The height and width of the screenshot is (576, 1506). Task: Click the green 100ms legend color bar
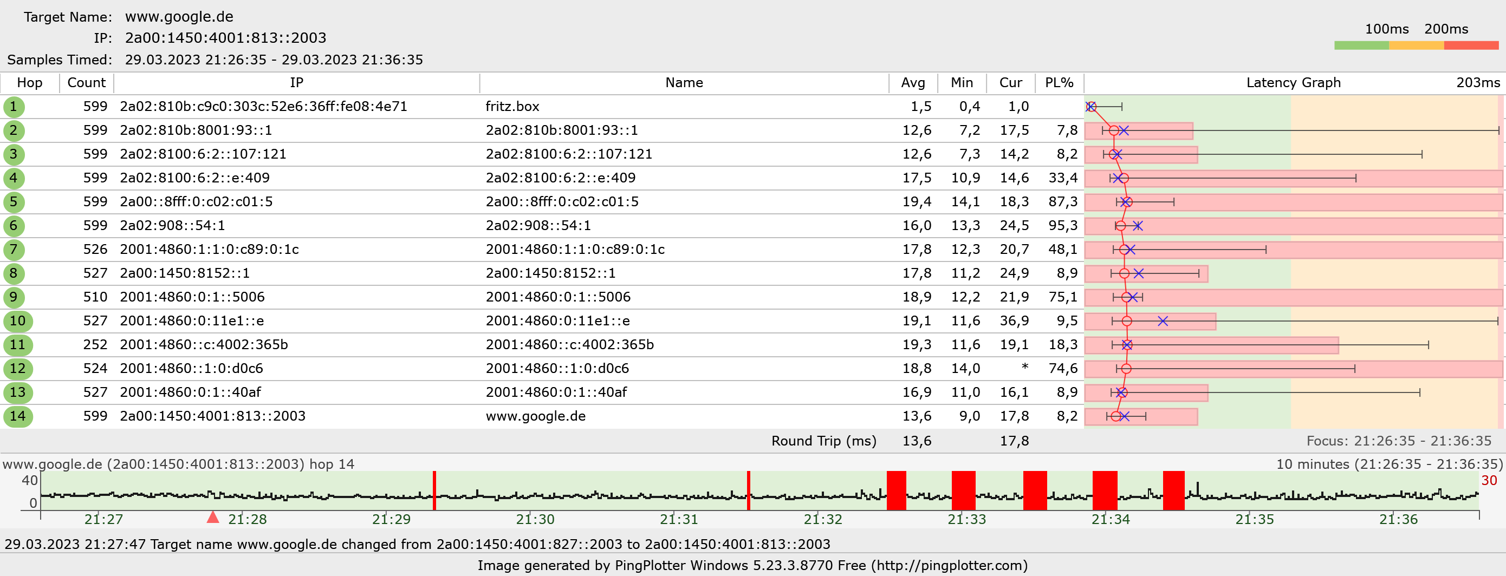[x=1361, y=45]
